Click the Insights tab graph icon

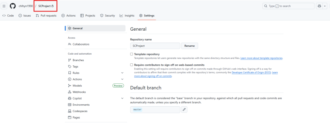121,16
